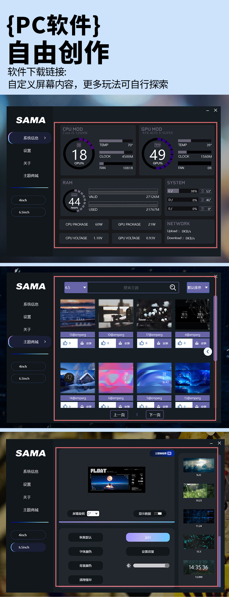Select the 13.999 clock theme thumbnail
The image size is (229, 597).
point(199,567)
